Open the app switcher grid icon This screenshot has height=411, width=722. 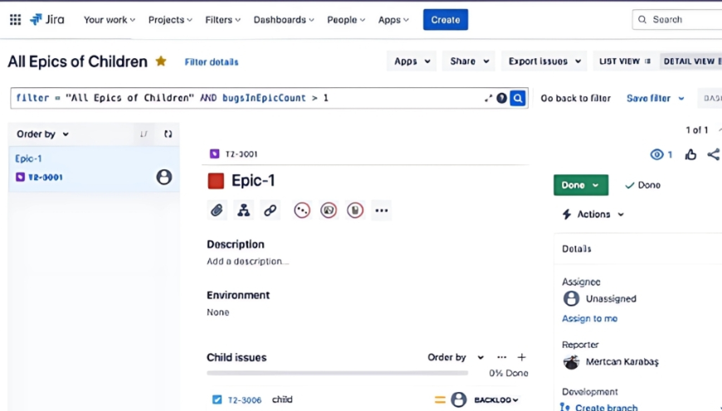[x=15, y=19]
